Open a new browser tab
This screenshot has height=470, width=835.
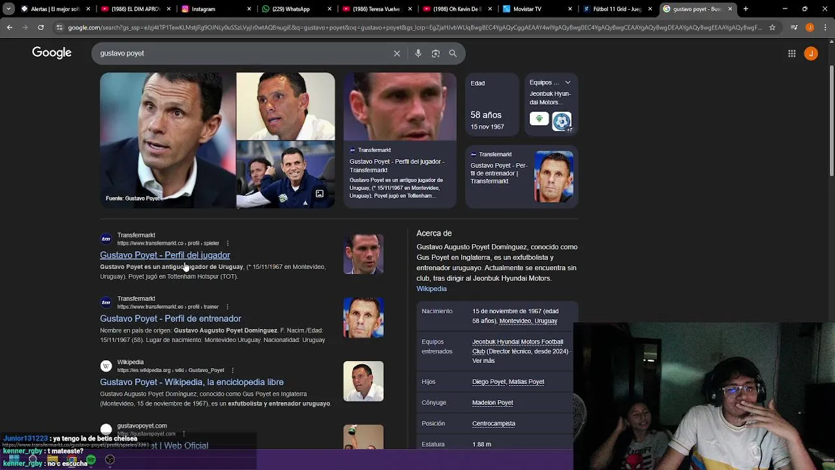(746, 9)
